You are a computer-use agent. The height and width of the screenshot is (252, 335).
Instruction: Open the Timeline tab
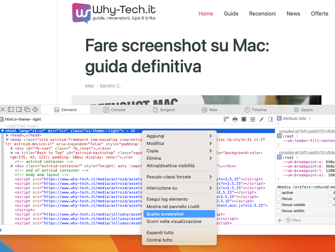pos(256,110)
